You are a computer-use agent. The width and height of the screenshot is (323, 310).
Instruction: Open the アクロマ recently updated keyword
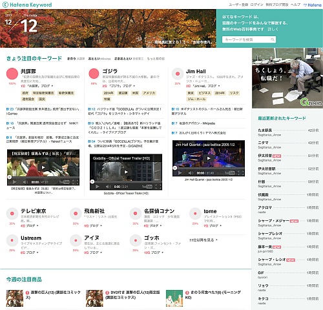265,207
